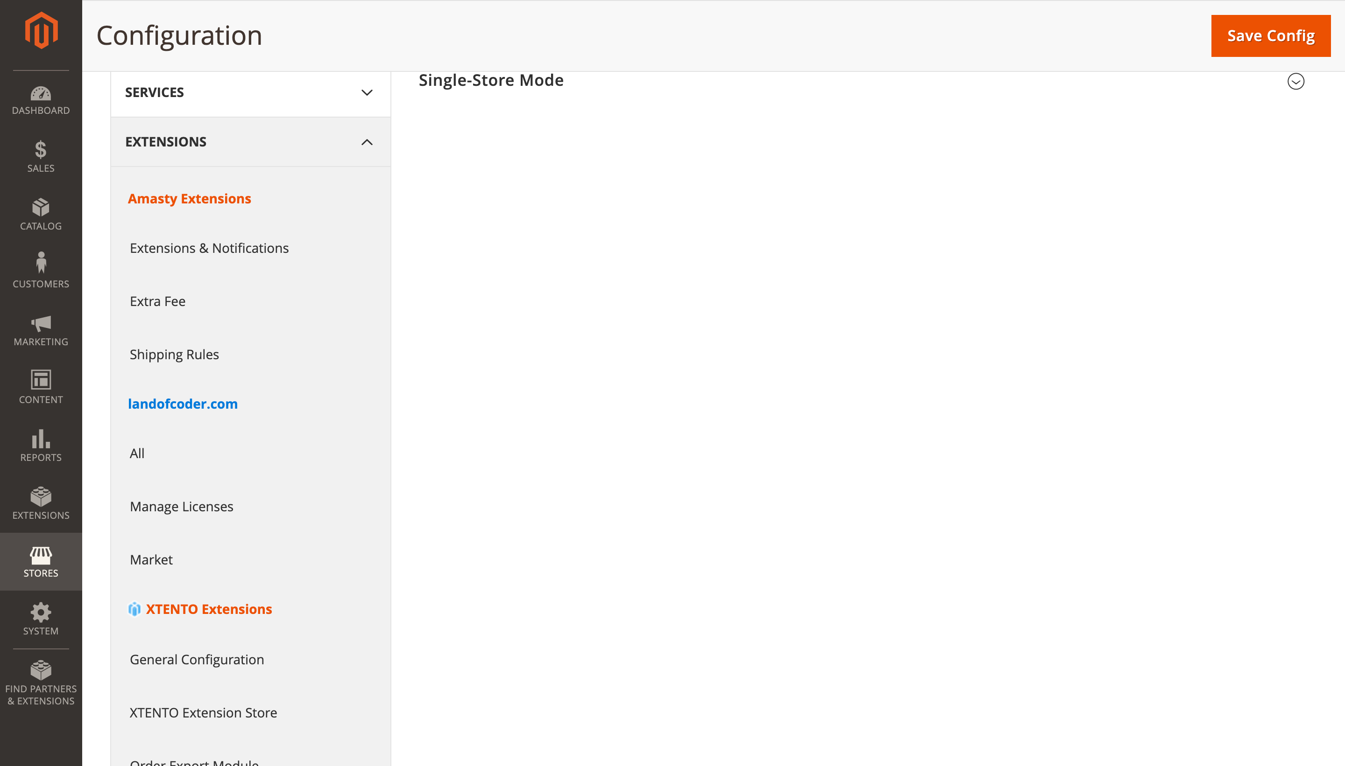
Task: Open Amasty Extensions configuration
Action: pos(190,198)
